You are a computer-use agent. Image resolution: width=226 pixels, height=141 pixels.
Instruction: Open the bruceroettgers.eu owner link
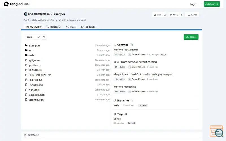39,14
